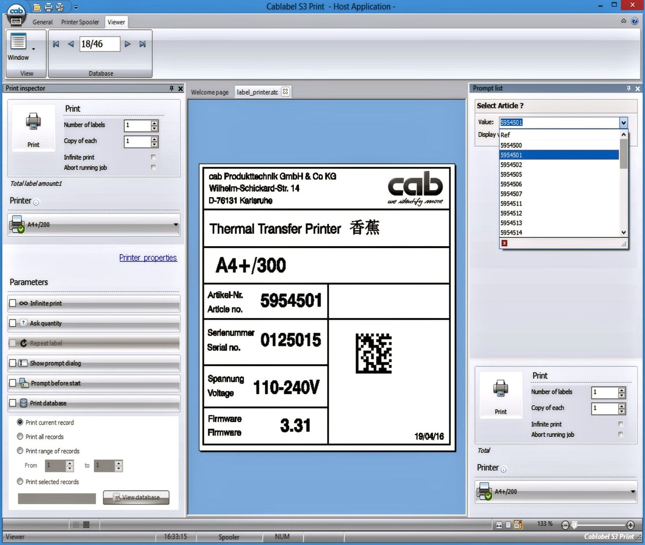
Task: Advance to next database record
Action: pos(128,44)
